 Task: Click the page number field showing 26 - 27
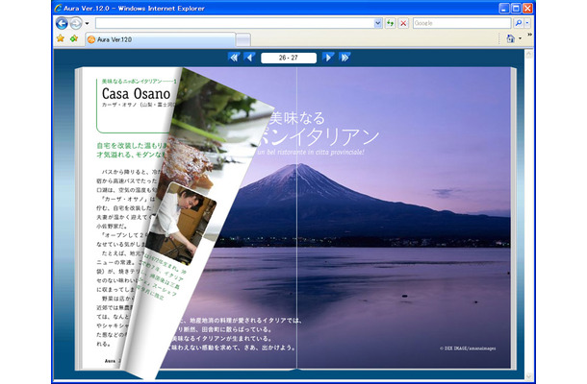pos(289,58)
